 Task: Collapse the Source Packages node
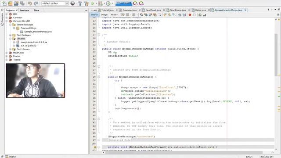[x=10, y=25]
